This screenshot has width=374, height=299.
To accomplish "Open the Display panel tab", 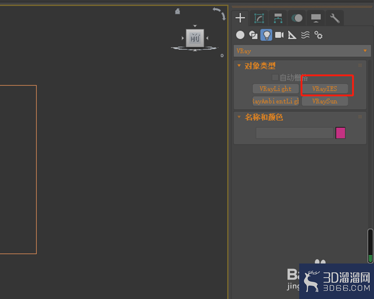I will 316,18.
